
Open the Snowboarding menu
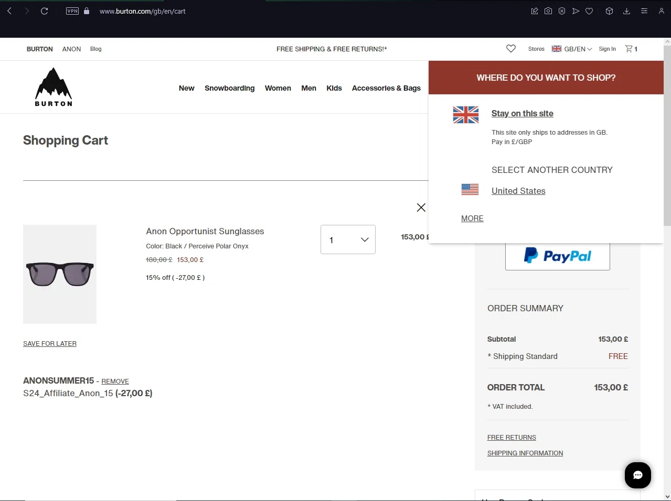click(x=230, y=88)
